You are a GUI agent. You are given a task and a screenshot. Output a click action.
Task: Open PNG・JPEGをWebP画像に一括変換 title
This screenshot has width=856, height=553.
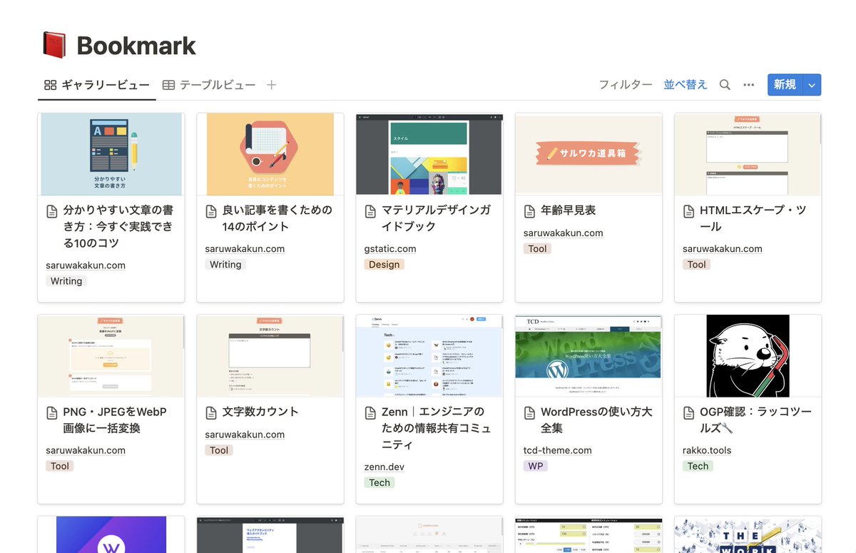point(114,420)
